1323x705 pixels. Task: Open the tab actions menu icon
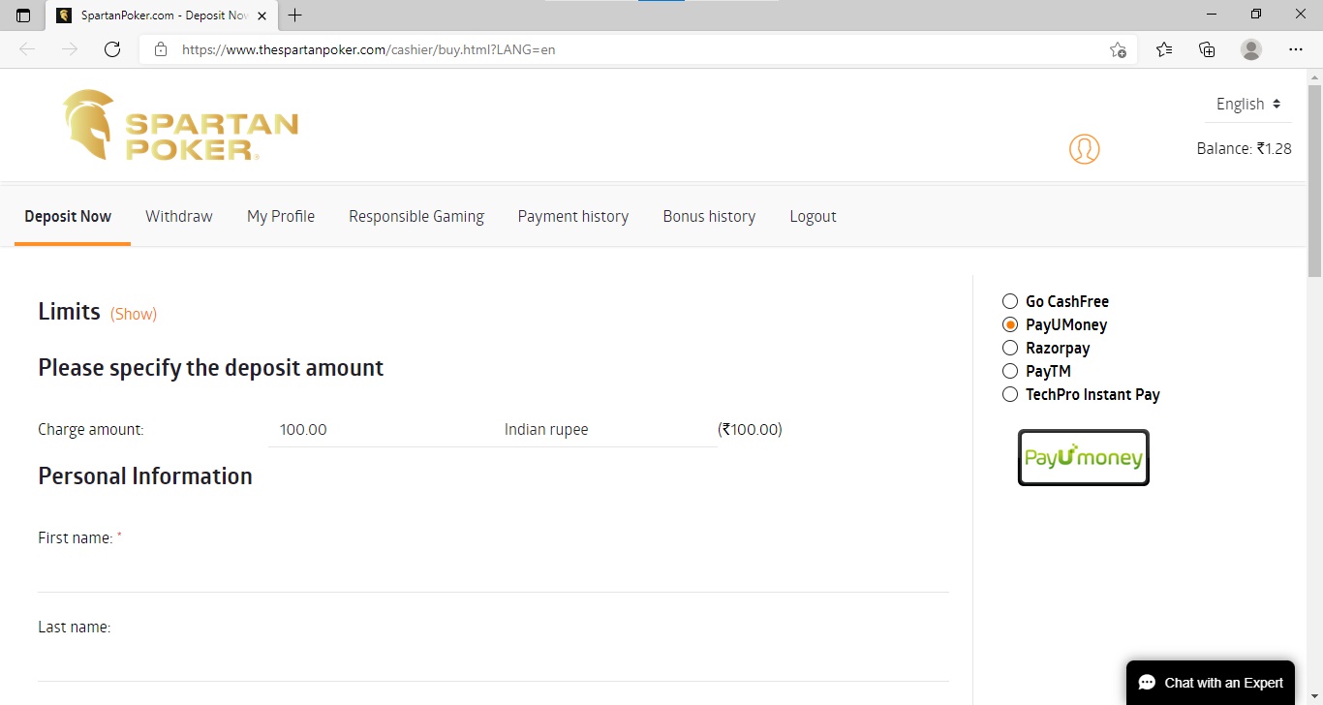(23, 15)
